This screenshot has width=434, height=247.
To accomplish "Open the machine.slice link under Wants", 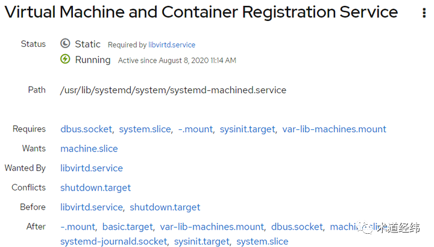I will (89, 148).
